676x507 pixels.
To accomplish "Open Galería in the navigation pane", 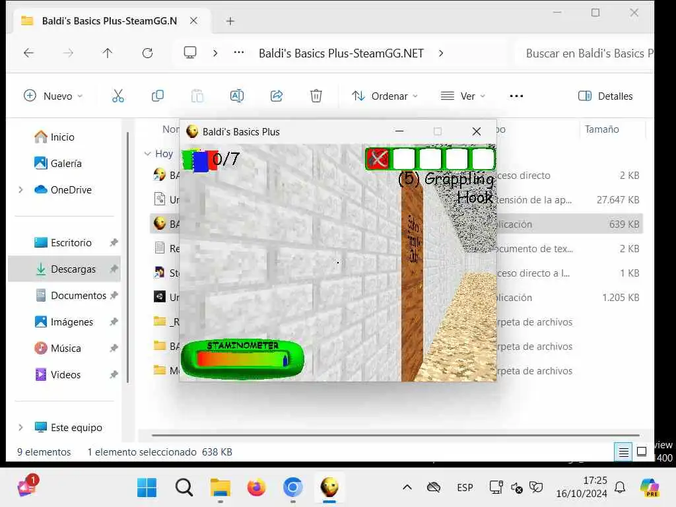I will click(x=65, y=163).
